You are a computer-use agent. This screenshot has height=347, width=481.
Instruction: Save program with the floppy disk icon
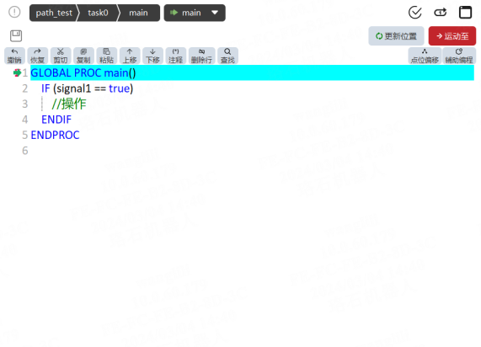point(16,36)
